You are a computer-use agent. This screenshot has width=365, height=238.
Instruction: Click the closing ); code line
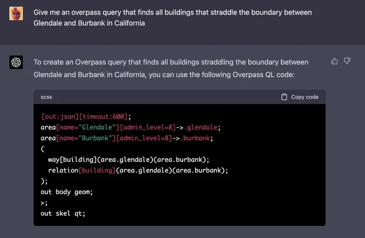tap(44, 182)
